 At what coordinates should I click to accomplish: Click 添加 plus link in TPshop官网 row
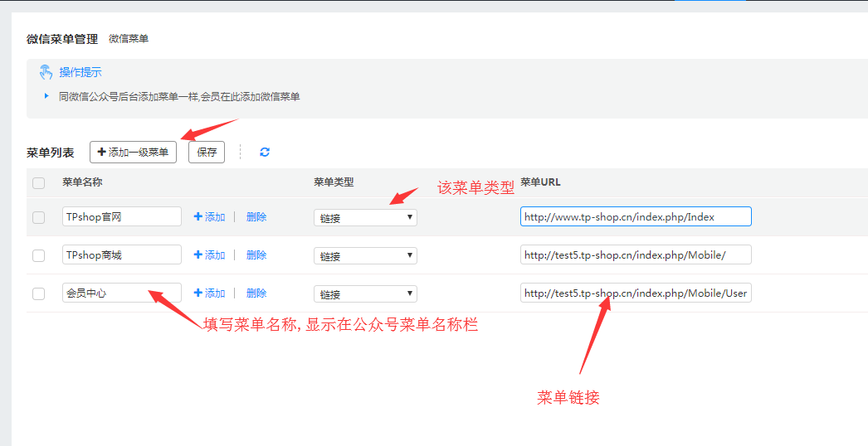[x=210, y=217]
